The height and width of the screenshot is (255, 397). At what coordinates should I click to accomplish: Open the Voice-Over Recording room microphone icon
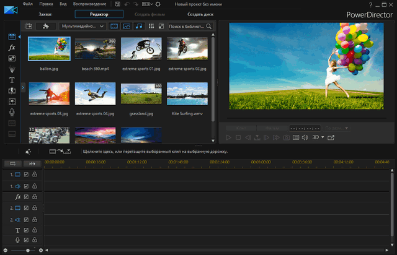click(x=12, y=113)
